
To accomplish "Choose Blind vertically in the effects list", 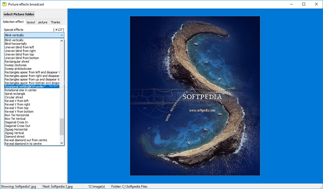I will [x=32, y=40].
